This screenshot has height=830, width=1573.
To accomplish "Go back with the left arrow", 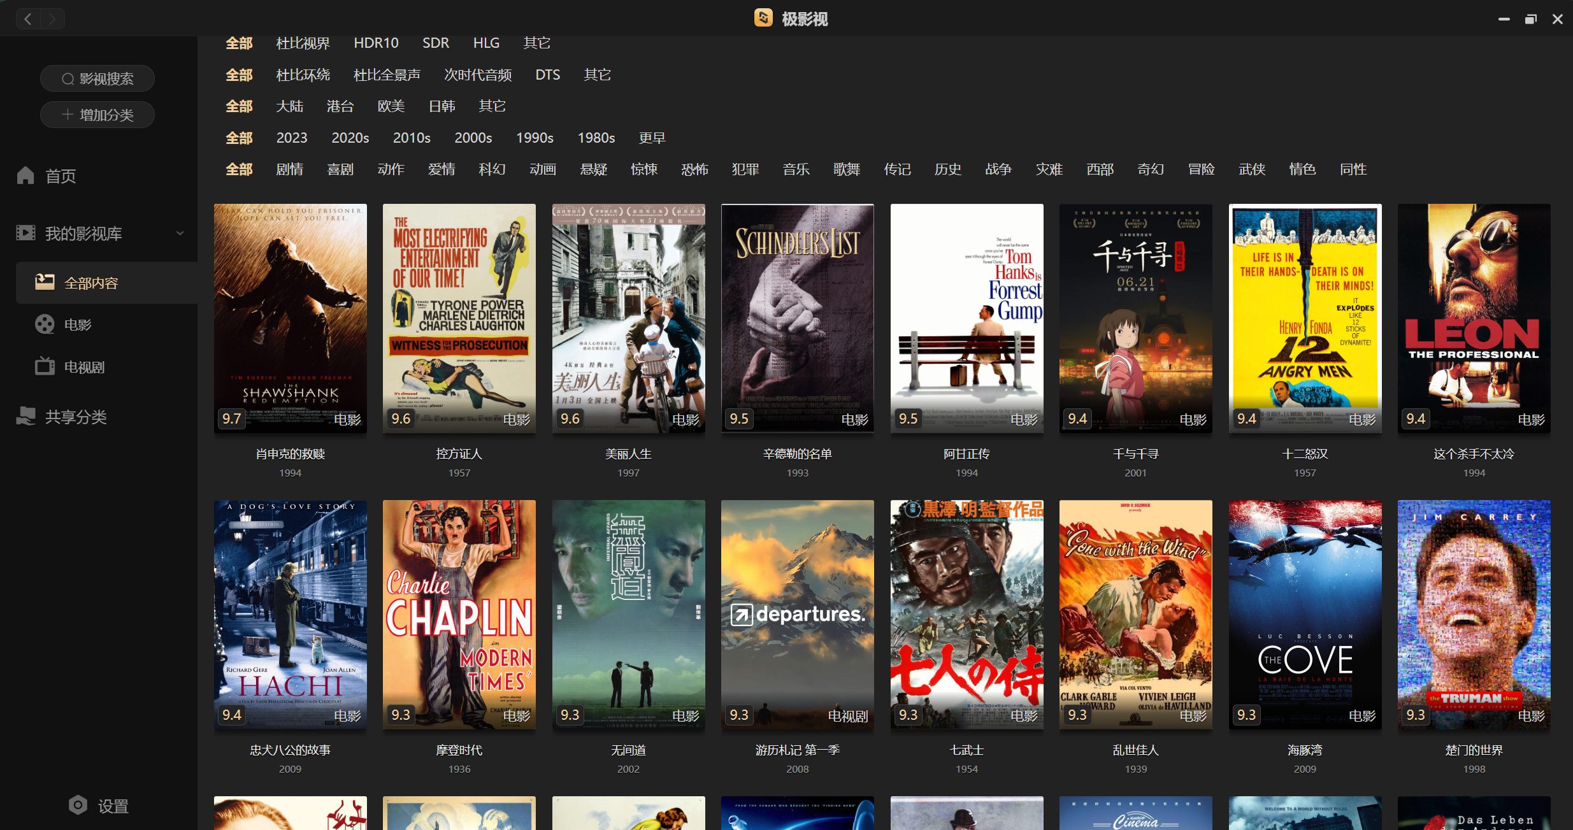I will point(28,19).
